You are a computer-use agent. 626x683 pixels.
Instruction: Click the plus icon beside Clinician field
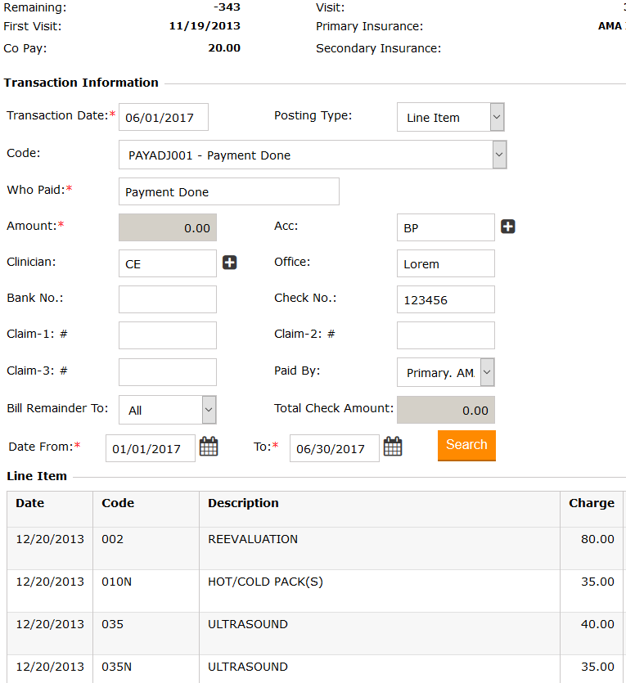pyautogui.click(x=230, y=263)
